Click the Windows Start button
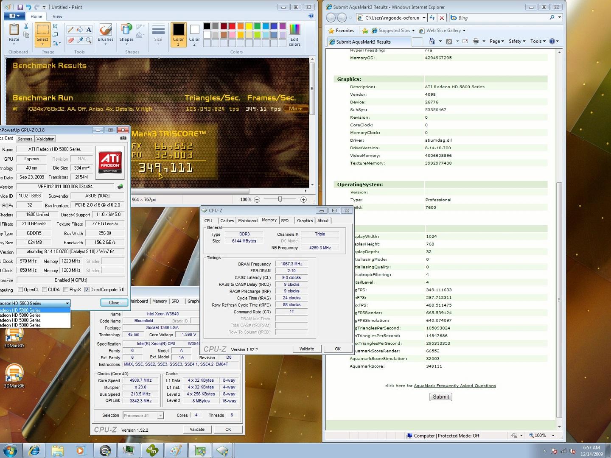Image resolution: width=611 pixels, height=458 pixels. tap(10, 450)
